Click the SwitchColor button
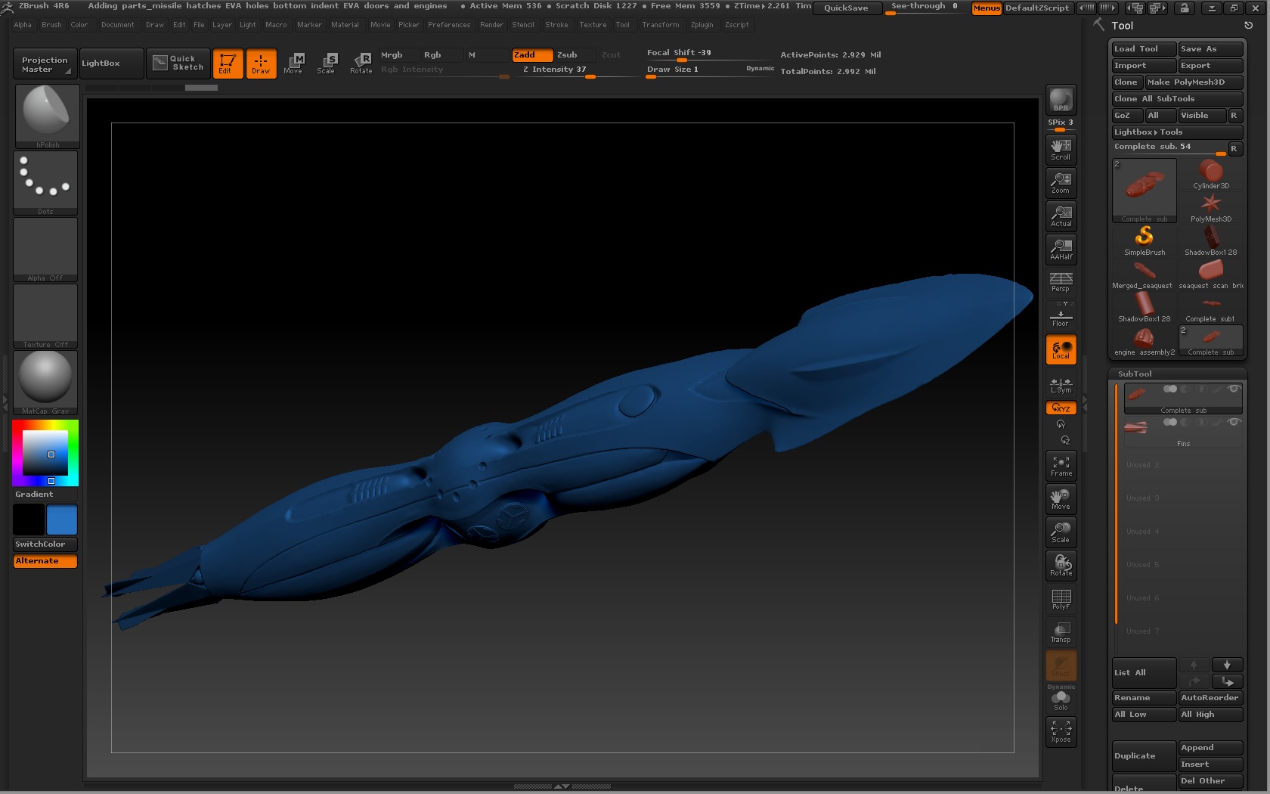Image resolution: width=1270 pixels, height=794 pixels. (45, 544)
